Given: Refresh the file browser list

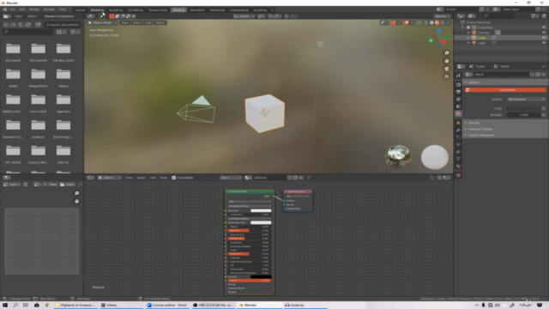Looking at the screenshot, I should click(x=28, y=25).
